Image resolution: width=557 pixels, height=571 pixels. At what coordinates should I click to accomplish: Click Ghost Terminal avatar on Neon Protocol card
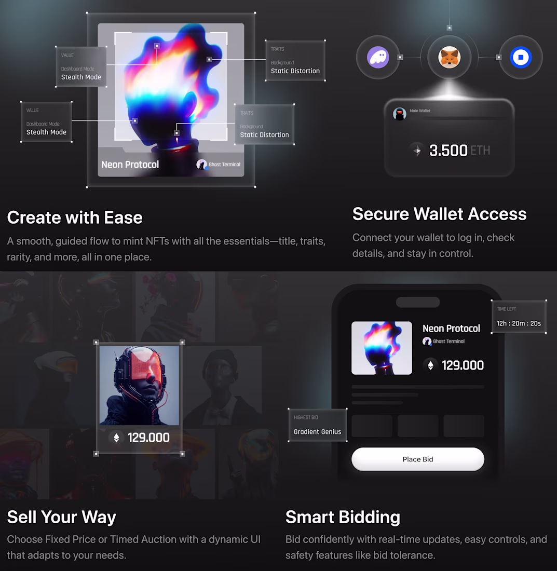[201, 165]
